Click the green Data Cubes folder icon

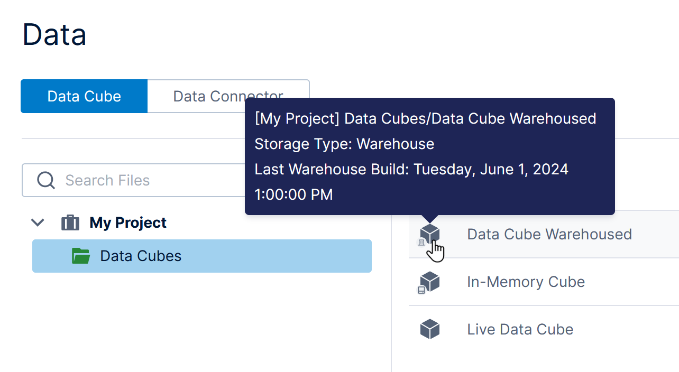(80, 255)
